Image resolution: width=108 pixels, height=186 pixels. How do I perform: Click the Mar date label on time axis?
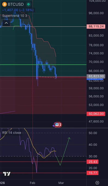(61, 183)
